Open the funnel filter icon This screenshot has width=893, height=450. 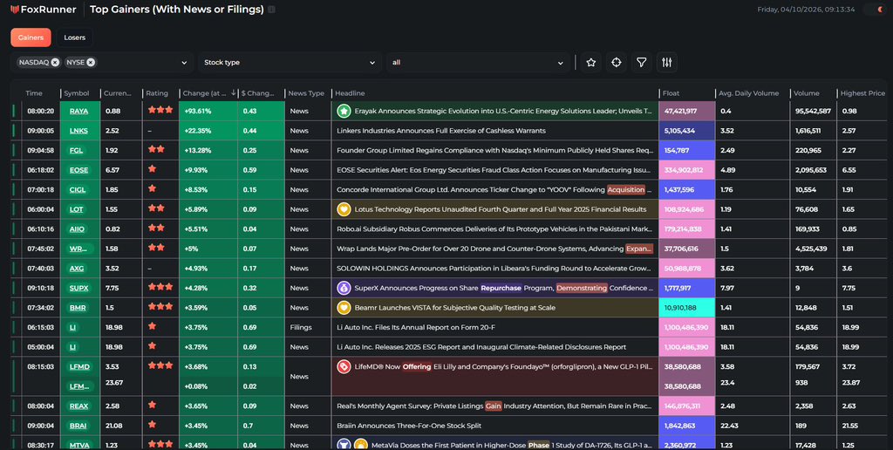point(641,63)
